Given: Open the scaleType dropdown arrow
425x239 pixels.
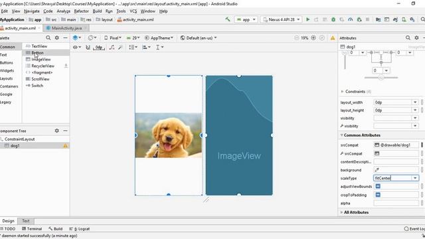Looking at the screenshot, I should (x=415, y=178).
